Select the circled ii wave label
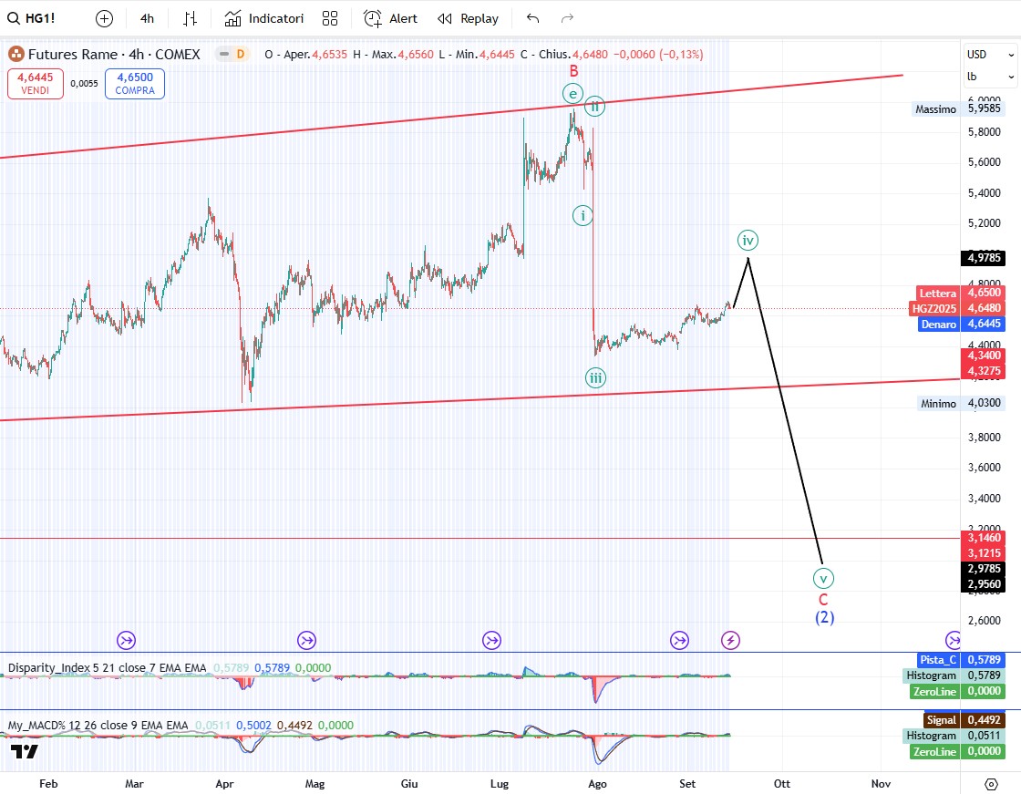 click(594, 106)
